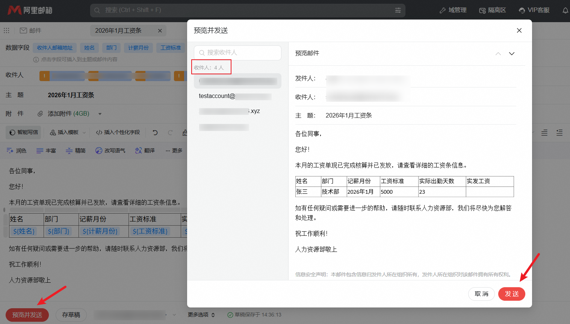This screenshot has height=324, width=570.
Task: Open the apps grid menu icon
Action: pyautogui.click(x=7, y=30)
